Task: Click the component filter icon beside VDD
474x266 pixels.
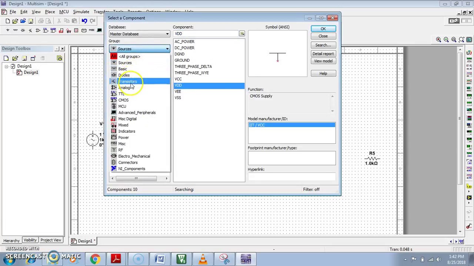Action: coord(242,34)
